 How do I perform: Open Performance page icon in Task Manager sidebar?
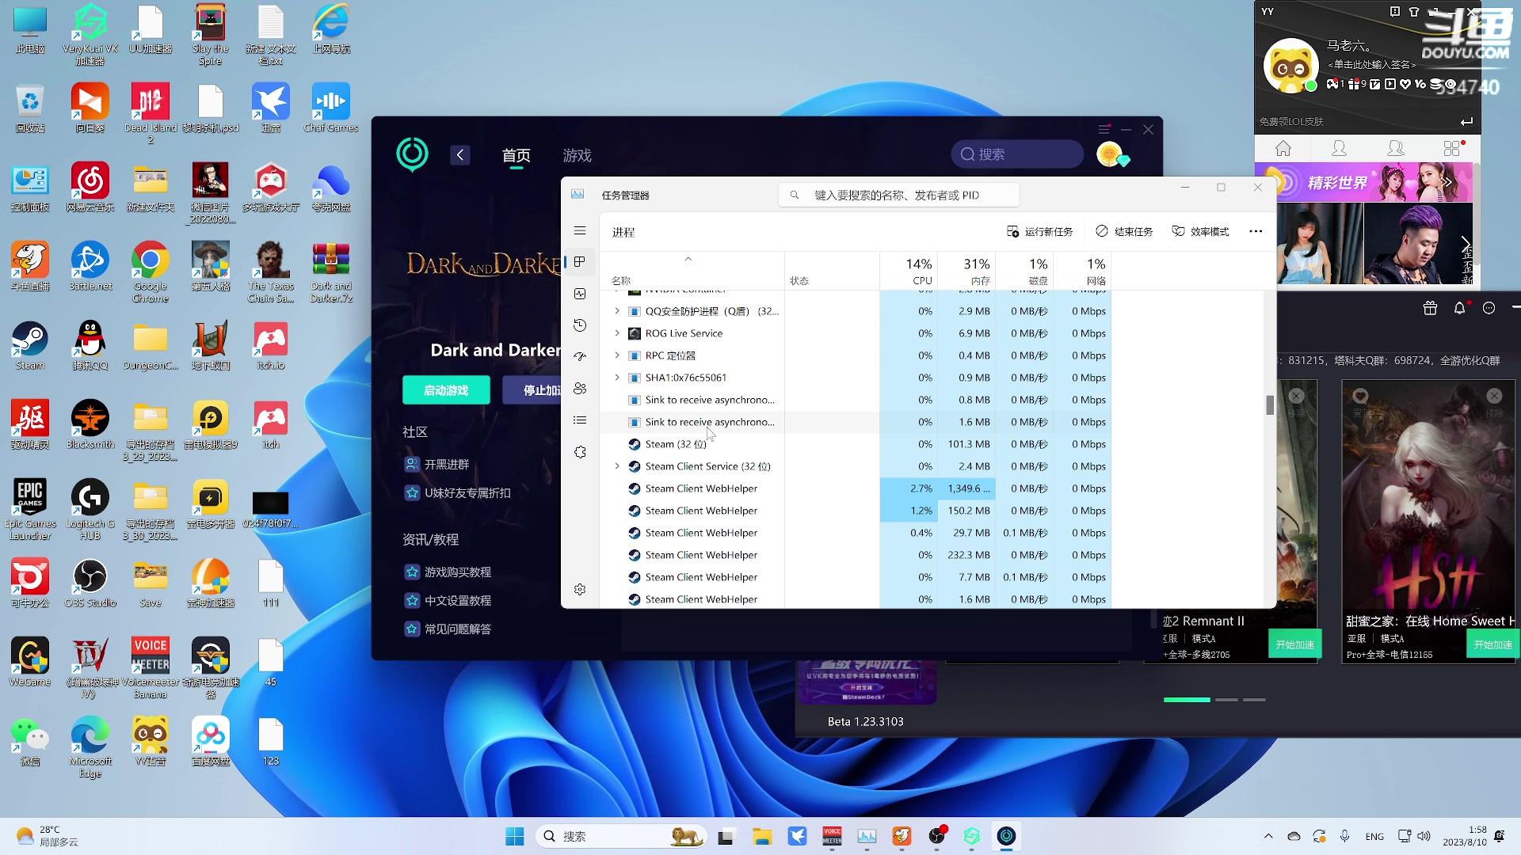580,294
